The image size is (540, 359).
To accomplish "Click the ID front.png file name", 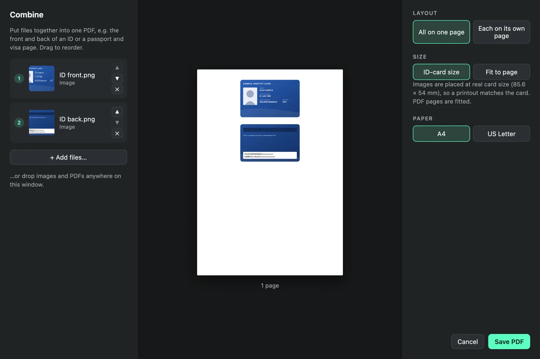I will [x=77, y=75].
